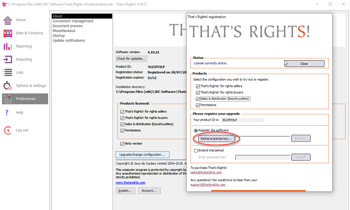Screen dimensions: 350x210
Task: Toggle Sales & distribution checkbox in registration dialog
Action: [198, 99]
